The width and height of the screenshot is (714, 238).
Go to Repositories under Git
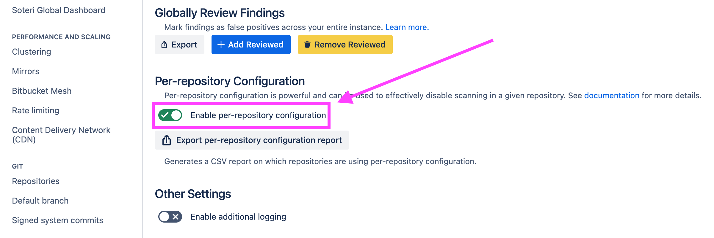[x=36, y=181]
